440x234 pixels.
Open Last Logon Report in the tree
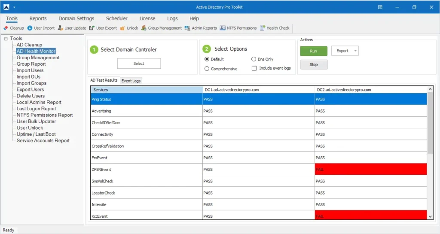(36, 109)
